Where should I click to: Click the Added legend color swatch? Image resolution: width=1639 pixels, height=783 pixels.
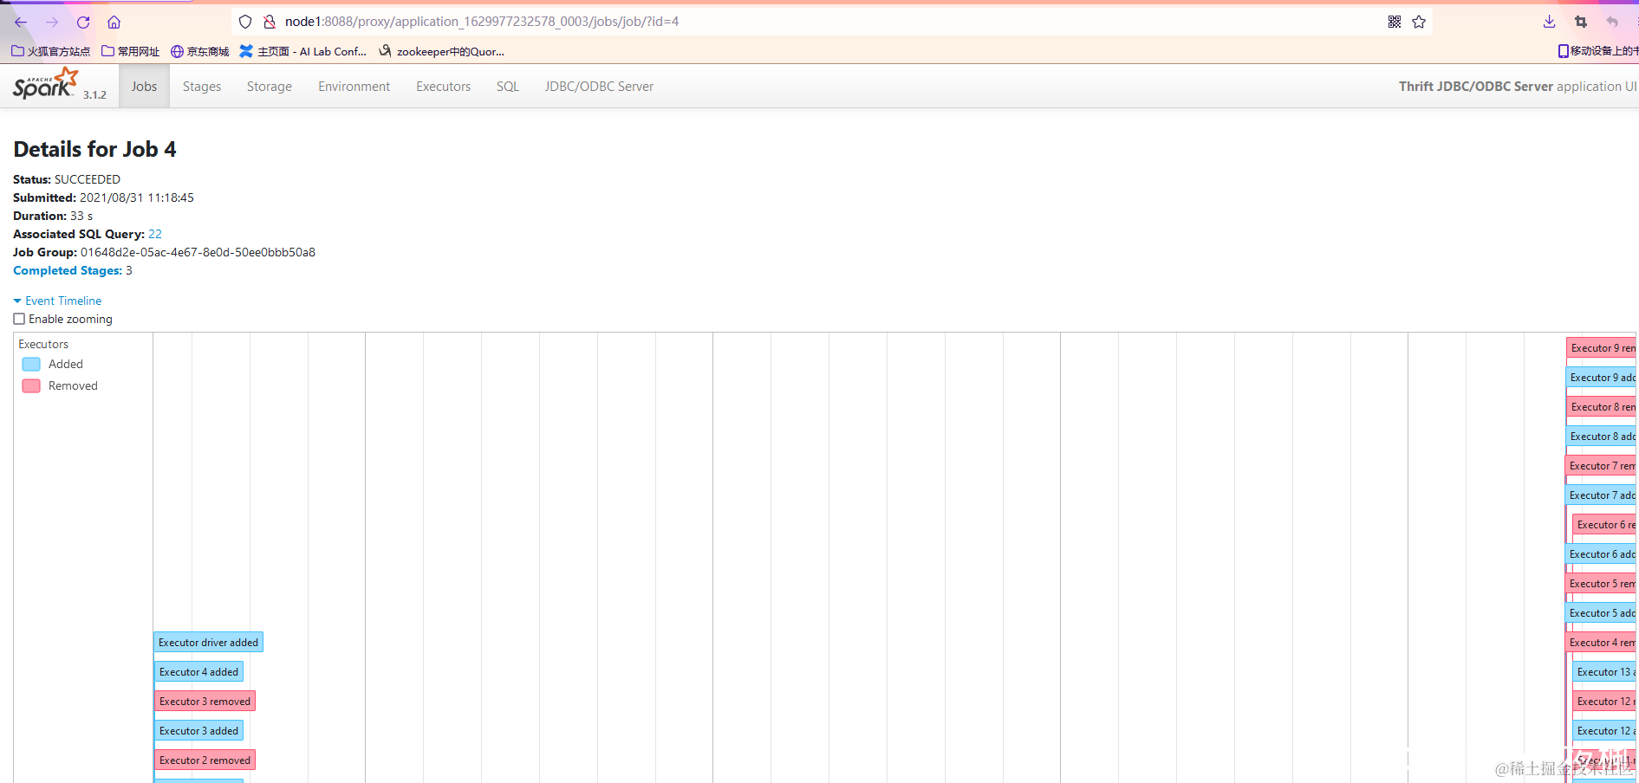tap(31, 364)
